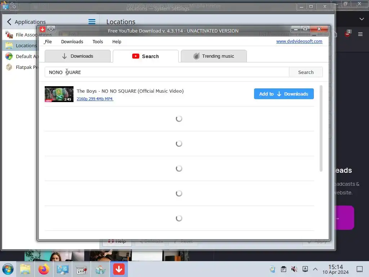Expand hidden system tray icons
Viewport: 369px width, 277px height.
pyautogui.click(x=315, y=269)
